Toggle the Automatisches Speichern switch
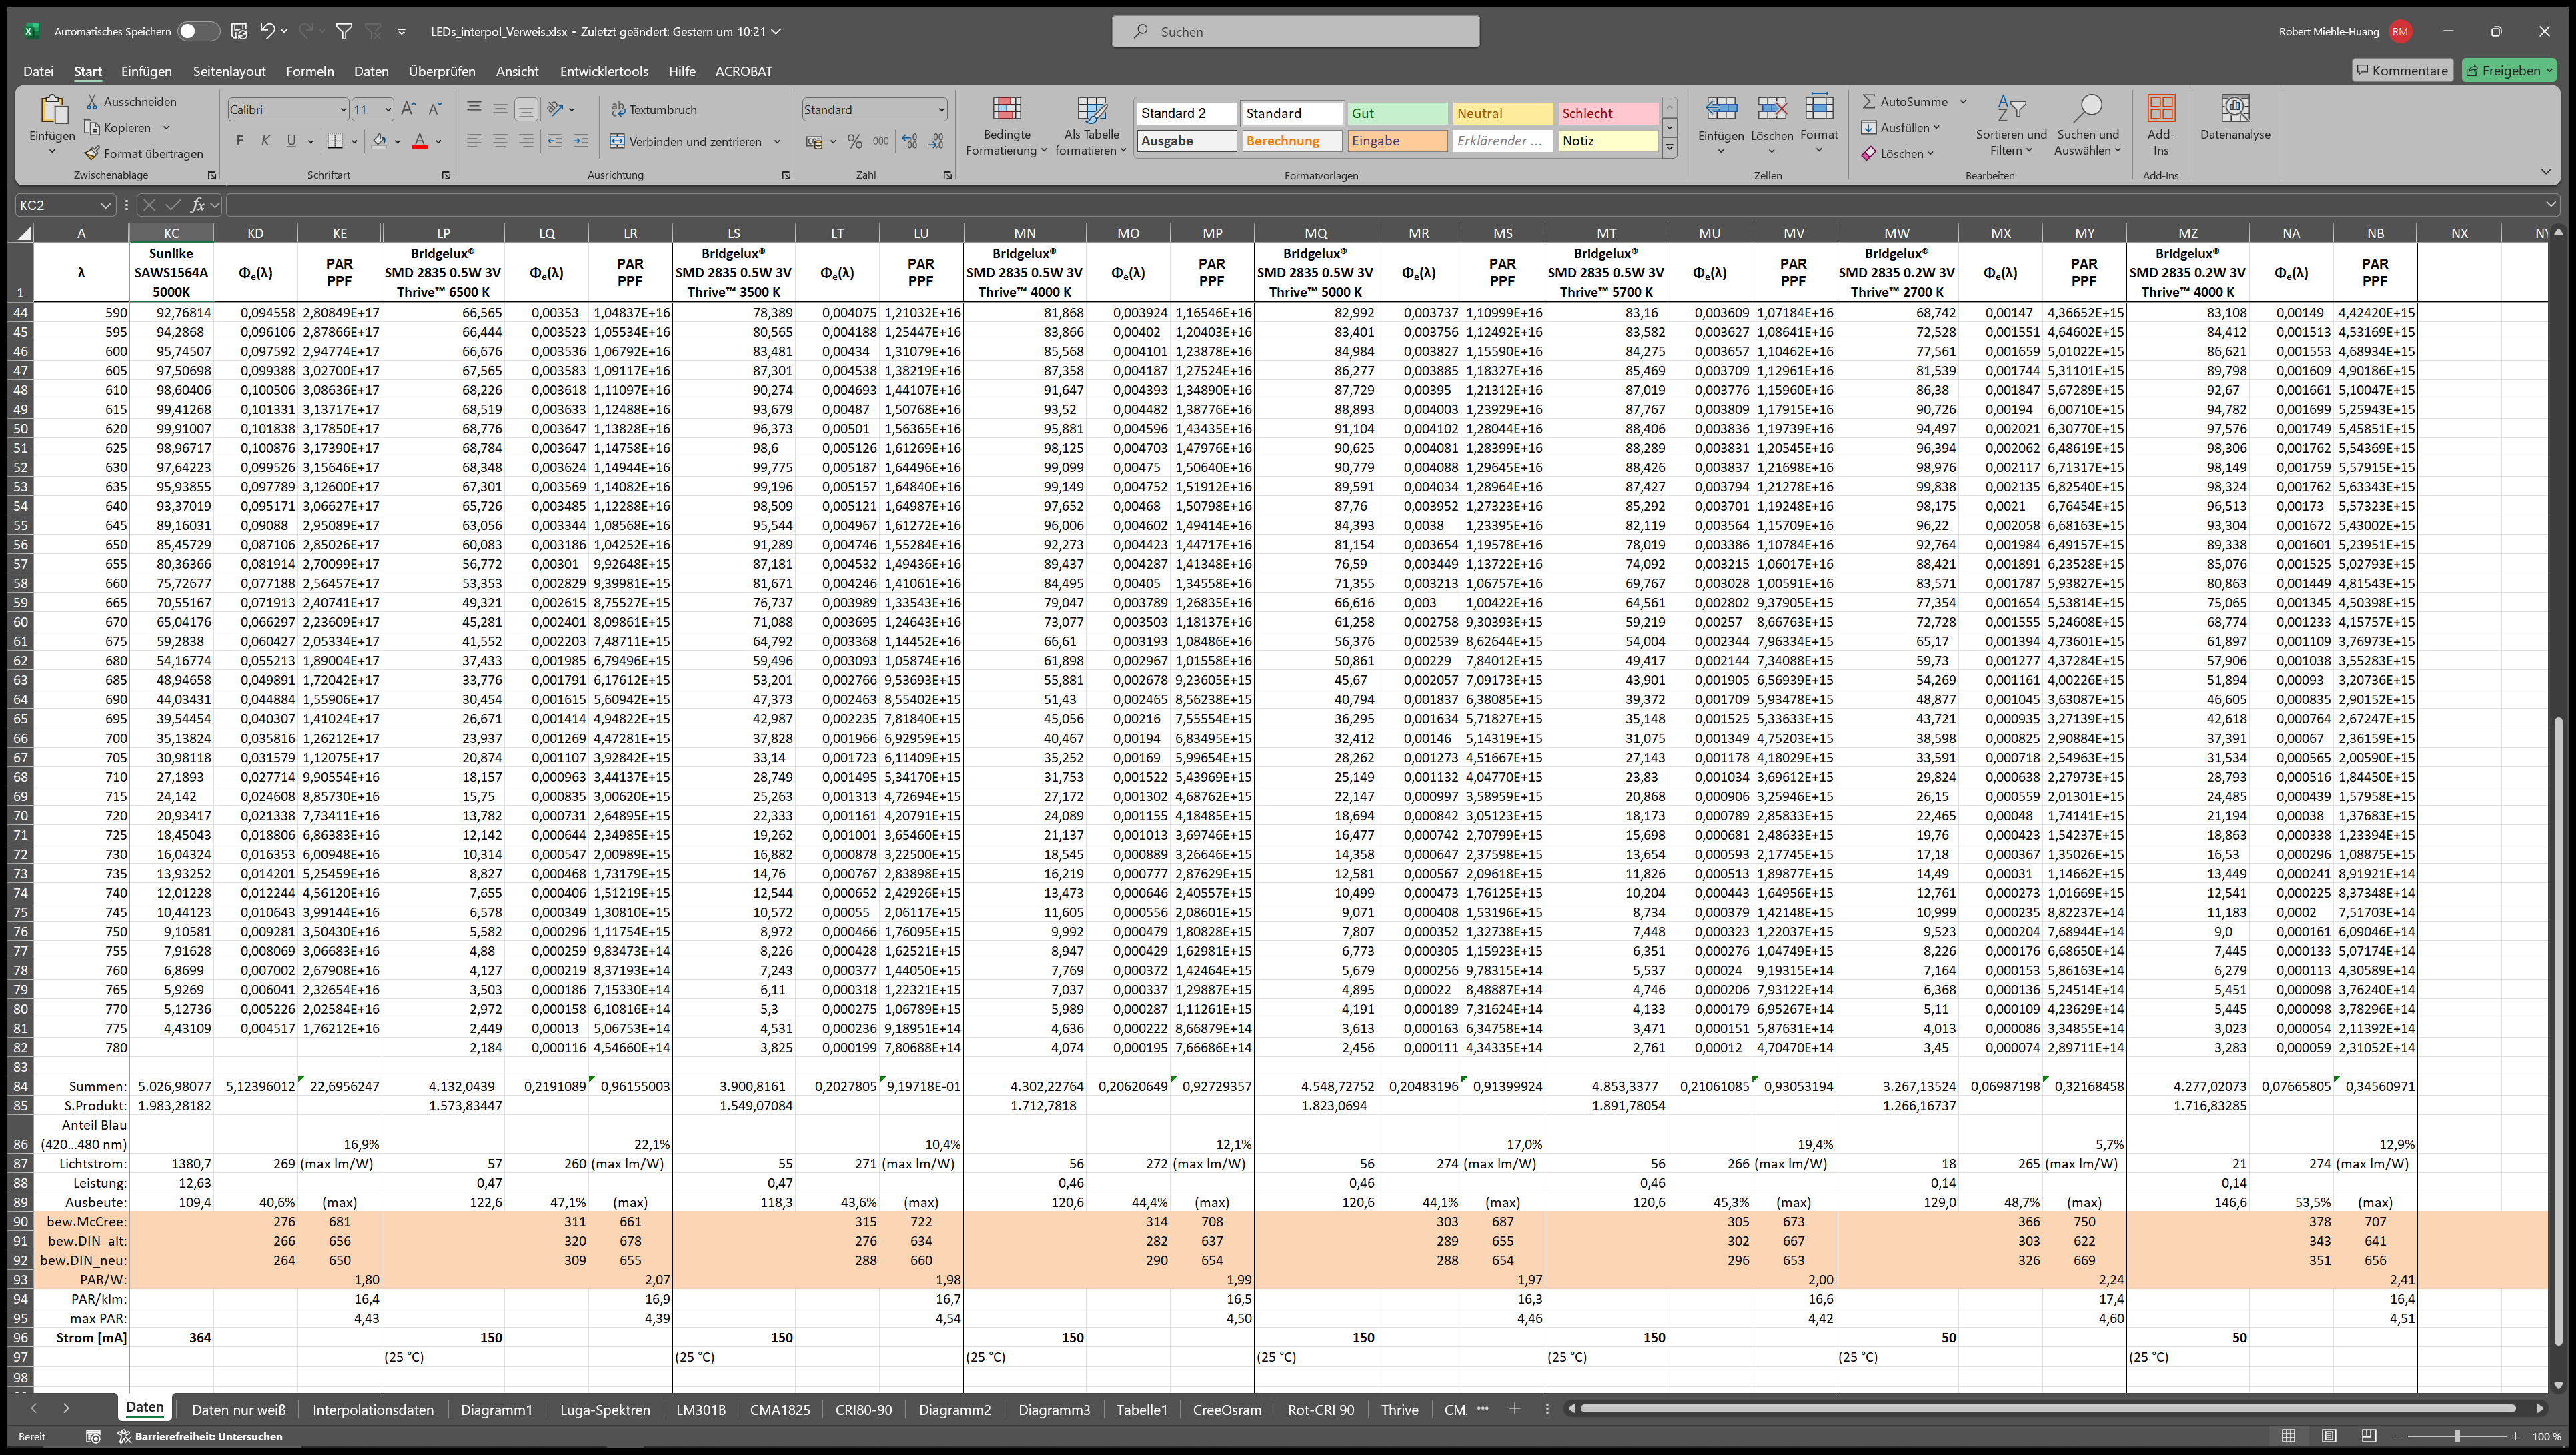 tap(198, 31)
